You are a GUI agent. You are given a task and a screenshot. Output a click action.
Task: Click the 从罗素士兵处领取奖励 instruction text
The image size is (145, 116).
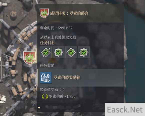click(58, 37)
